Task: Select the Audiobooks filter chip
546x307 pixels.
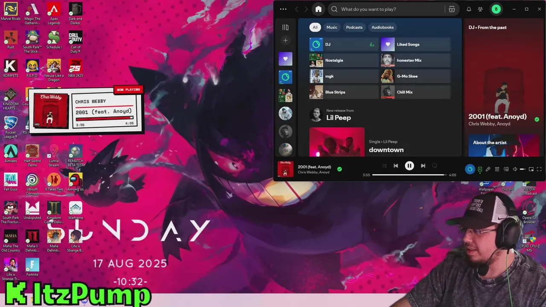Action: pos(383,27)
